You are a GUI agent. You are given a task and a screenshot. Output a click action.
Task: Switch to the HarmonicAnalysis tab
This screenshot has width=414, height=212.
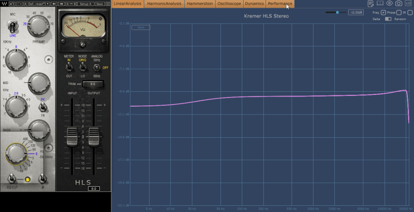click(164, 4)
